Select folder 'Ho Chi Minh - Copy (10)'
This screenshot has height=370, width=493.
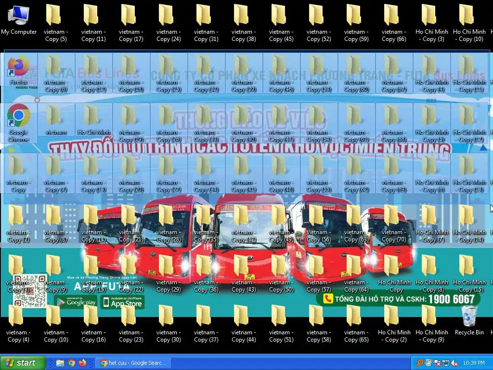pos(469,23)
